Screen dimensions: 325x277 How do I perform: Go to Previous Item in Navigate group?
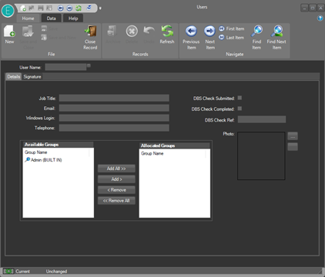191,38
